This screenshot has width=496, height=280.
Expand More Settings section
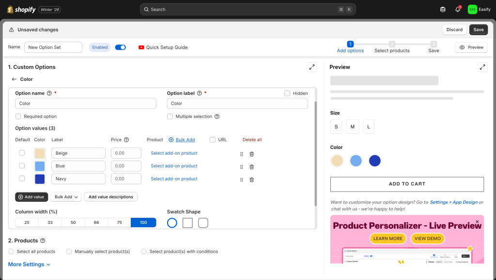[x=29, y=265]
